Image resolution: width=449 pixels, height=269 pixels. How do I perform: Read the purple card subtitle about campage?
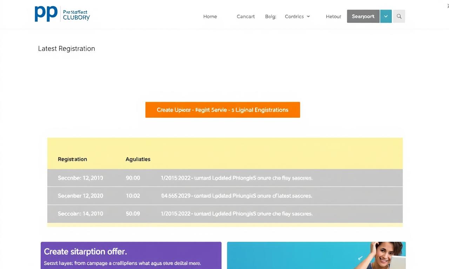point(122,263)
